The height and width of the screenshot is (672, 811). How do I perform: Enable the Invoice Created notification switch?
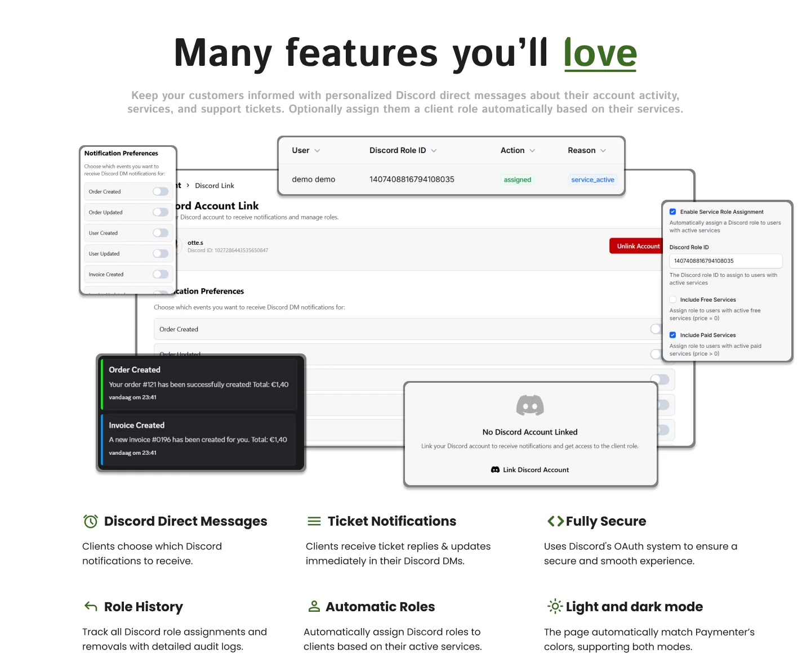pyautogui.click(x=161, y=274)
